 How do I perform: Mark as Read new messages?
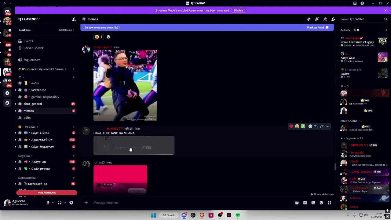318,28
